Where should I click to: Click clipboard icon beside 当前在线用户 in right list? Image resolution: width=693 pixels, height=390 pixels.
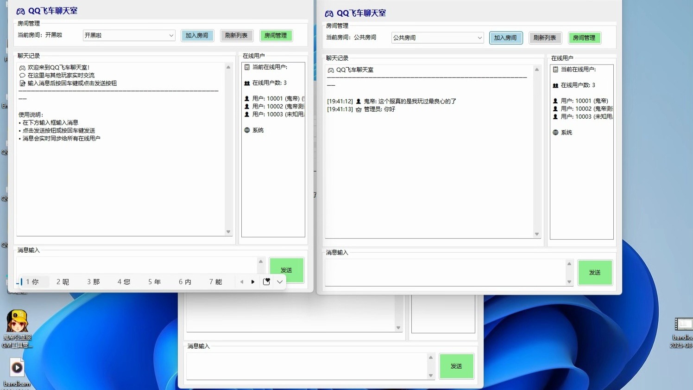click(555, 70)
